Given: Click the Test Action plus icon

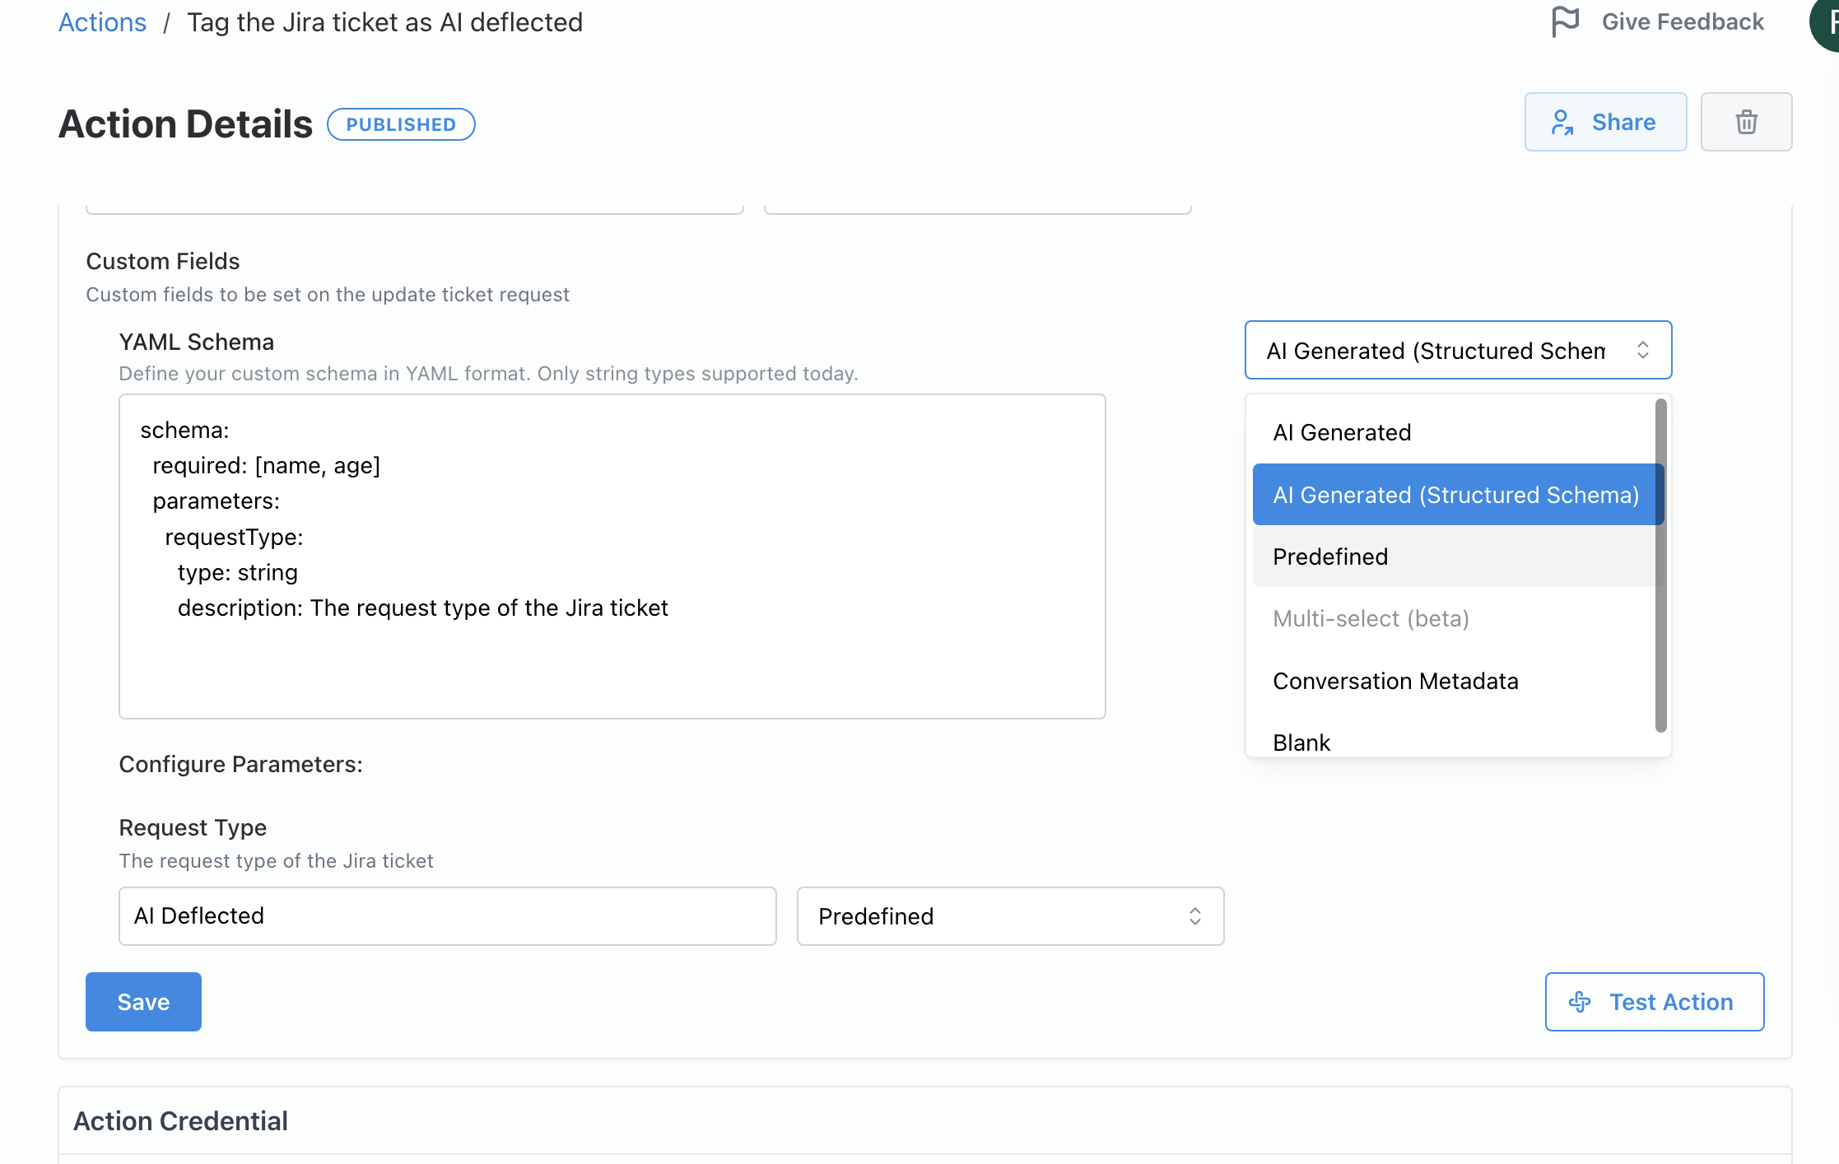Looking at the screenshot, I should pyautogui.click(x=1580, y=1002).
